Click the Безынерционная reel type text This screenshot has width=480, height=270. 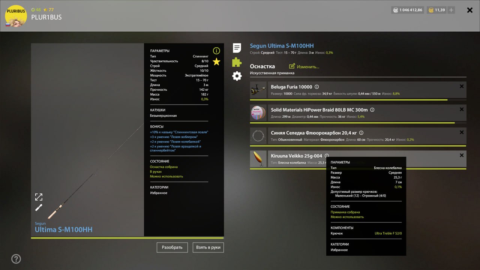tap(163, 115)
